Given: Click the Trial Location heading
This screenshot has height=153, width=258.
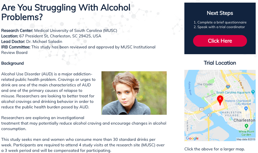Looking at the screenshot, I should [220, 63].
